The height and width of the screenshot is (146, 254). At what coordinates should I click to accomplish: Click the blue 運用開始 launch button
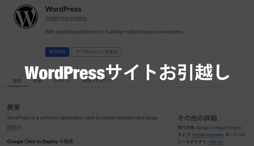tap(57, 52)
